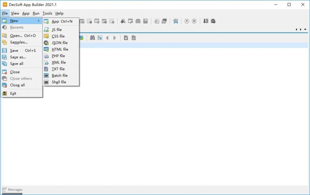Viewport: 310px width, 195px height.
Task: Click the circular play run icon
Action: [186, 21]
